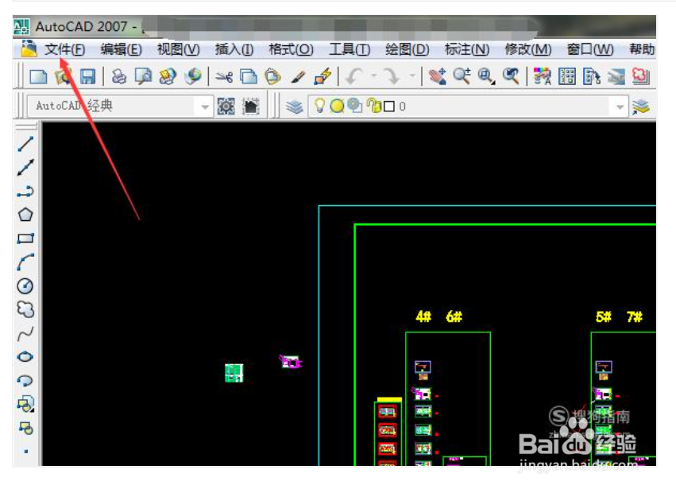Open the 工具(T) menu
This screenshot has width=676, height=489.
tap(350, 49)
